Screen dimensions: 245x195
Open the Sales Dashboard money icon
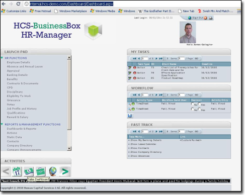[29, 171]
